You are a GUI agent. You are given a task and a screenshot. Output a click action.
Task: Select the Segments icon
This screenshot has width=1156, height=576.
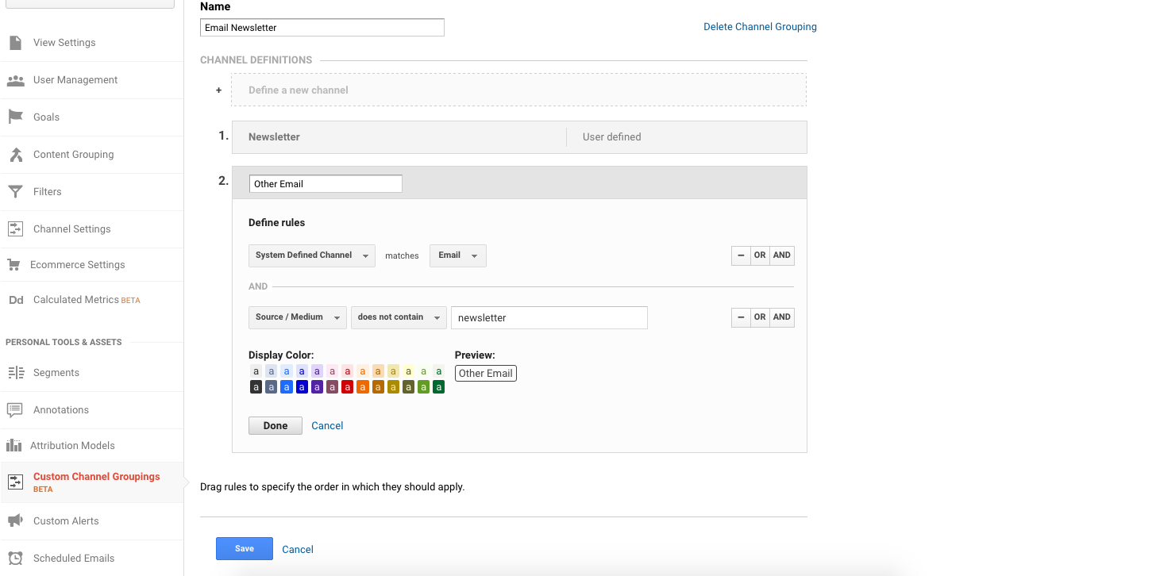coord(14,372)
